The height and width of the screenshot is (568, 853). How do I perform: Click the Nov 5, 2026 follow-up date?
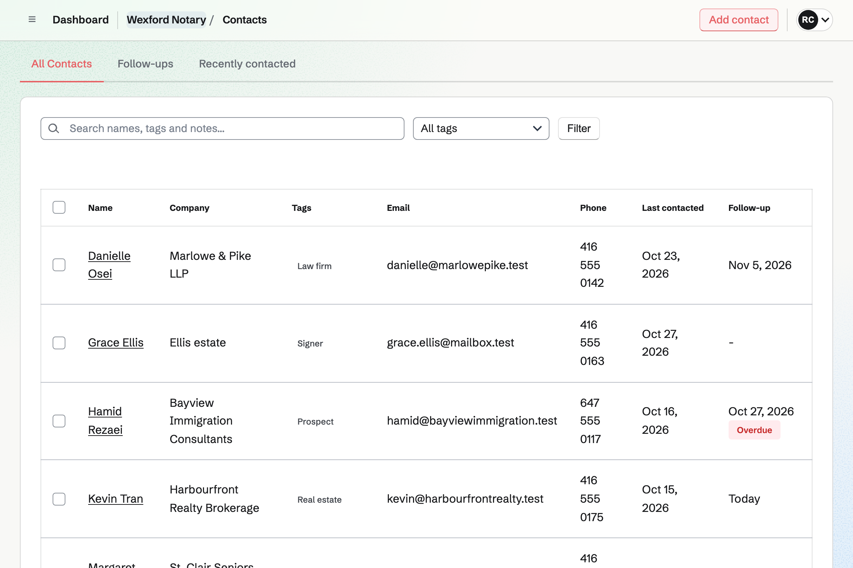[760, 265]
